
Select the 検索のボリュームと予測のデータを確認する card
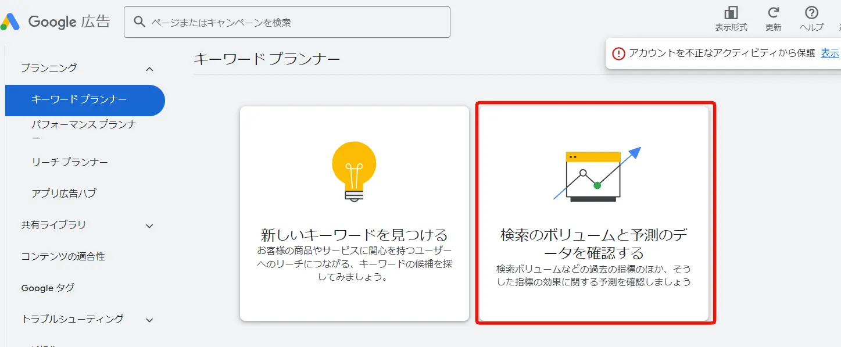[594, 213]
